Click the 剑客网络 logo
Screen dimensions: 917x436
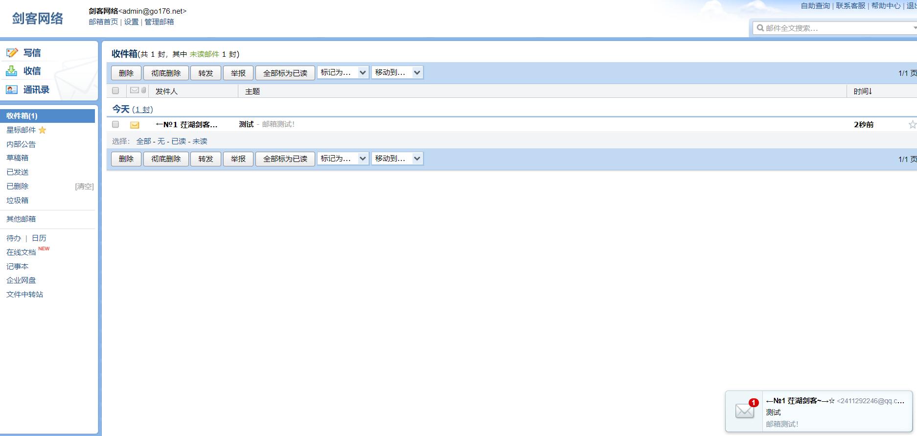coord(38,19)
